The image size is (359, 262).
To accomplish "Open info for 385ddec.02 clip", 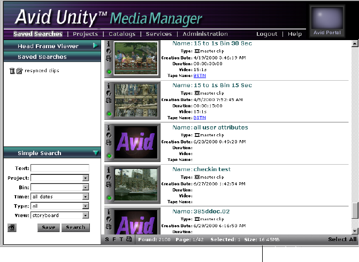I will [x=109, y=212].
